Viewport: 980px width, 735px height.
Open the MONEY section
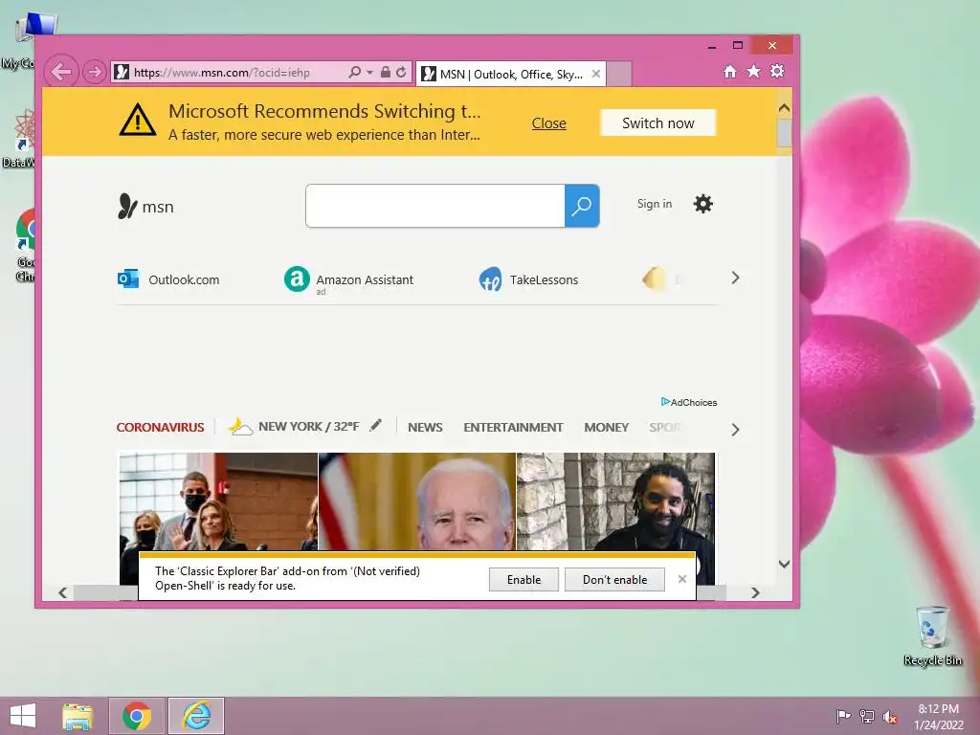coord(606,428)
